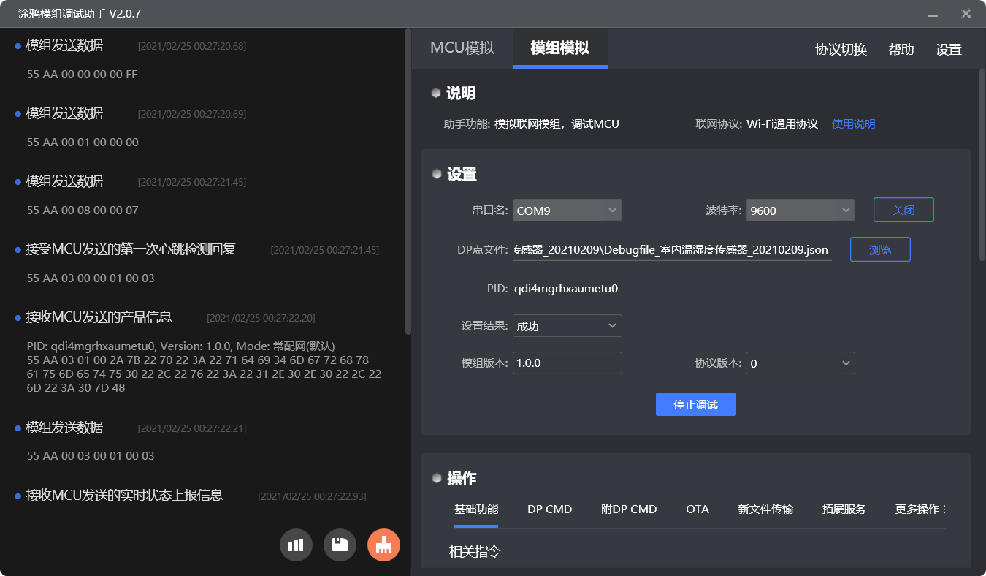
Task: Open the OTA tab
Action: click(x=697, y=509)
